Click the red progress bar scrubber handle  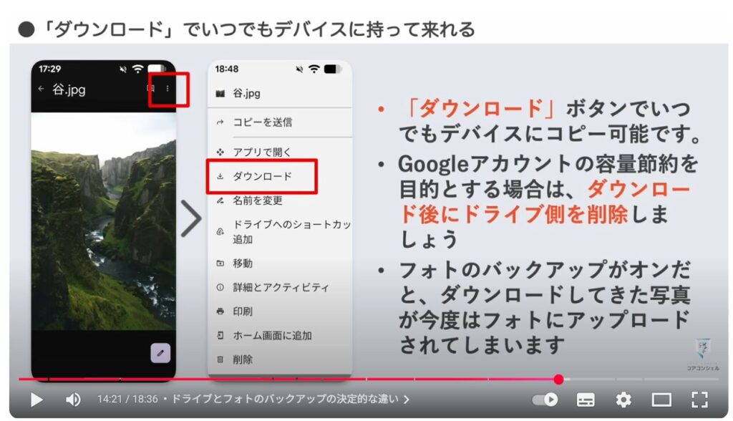(558, 379)
